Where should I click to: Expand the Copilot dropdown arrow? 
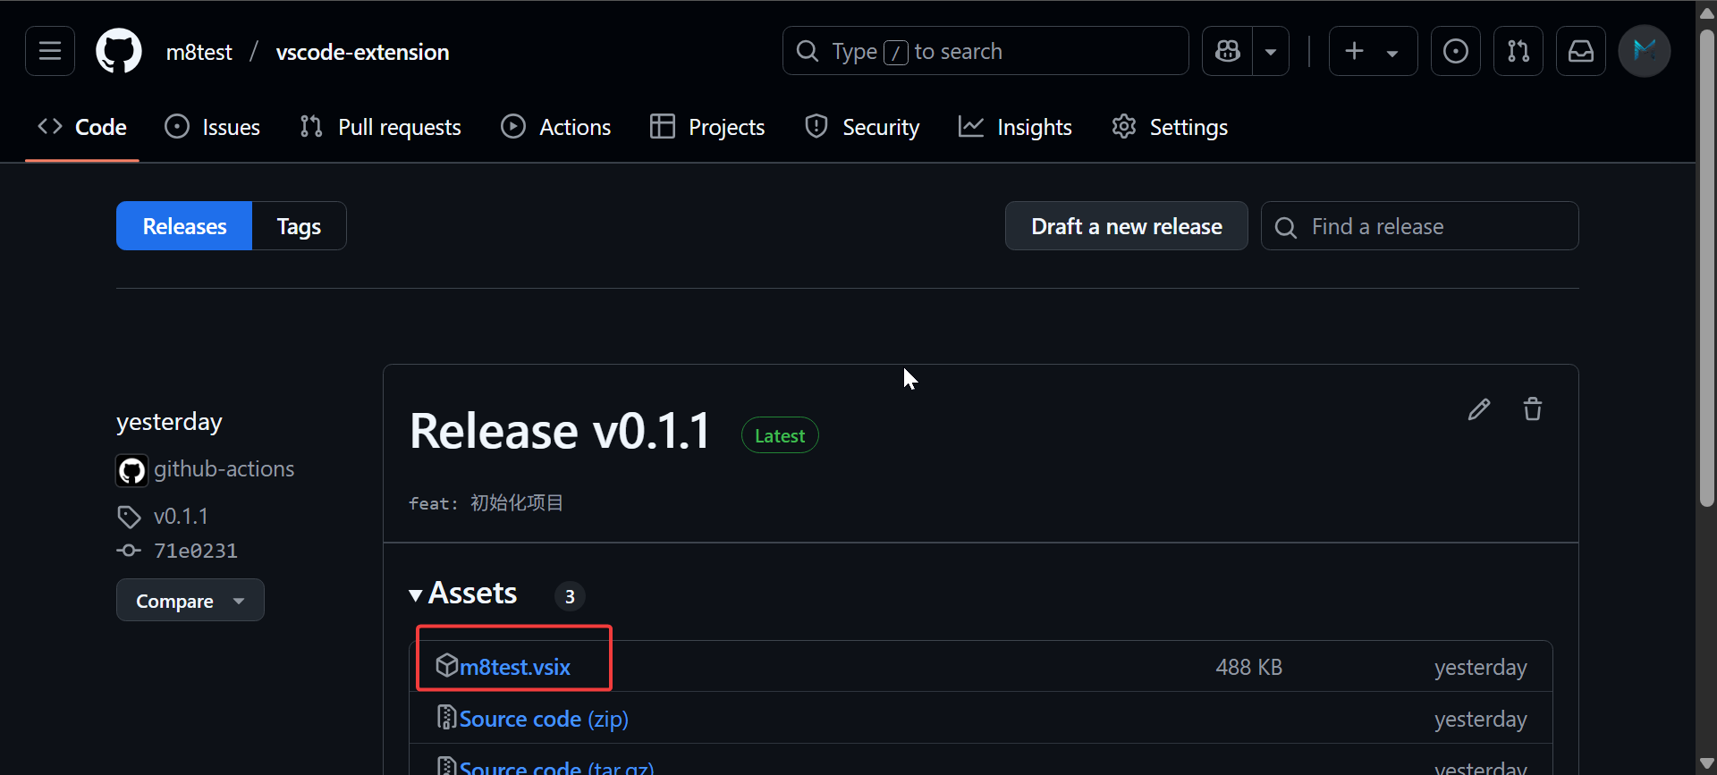[1271, 51]
